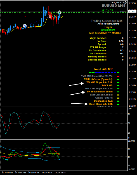This screenshot has width=137, height=175.
Task: Click the green countdown timer 012:05
Action: (108, 10)
